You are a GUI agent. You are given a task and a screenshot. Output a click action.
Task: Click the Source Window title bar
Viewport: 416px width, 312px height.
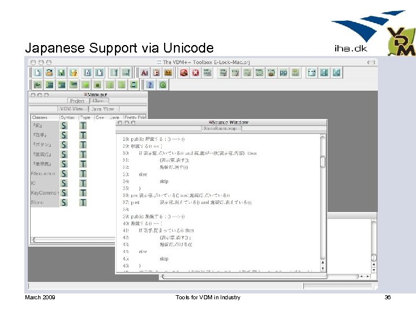tap(221, 122)
